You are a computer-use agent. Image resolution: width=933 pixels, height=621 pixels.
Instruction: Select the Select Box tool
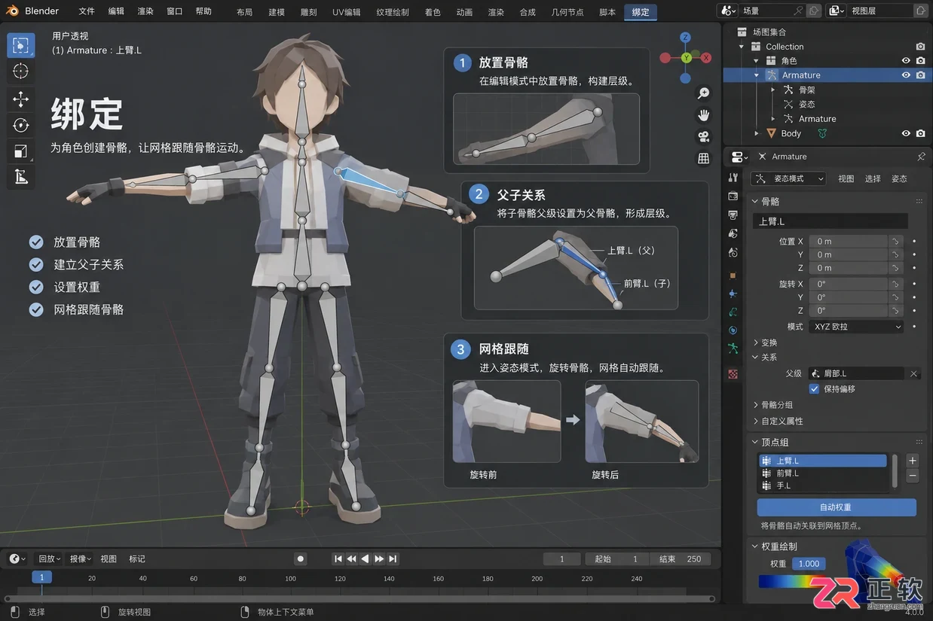click(x=21, y=45)
